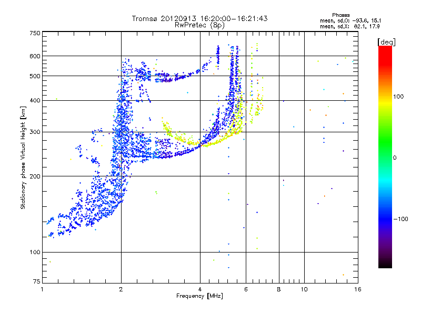Viewport: 421px width, 315px height.
Task: Click the y-axis tick label "400"
Action: click(35, 101)
